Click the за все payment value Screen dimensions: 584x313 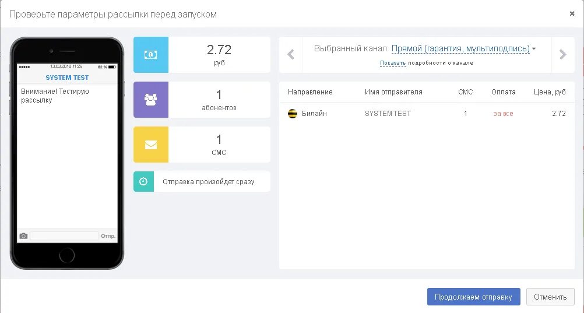pos(503,114)
